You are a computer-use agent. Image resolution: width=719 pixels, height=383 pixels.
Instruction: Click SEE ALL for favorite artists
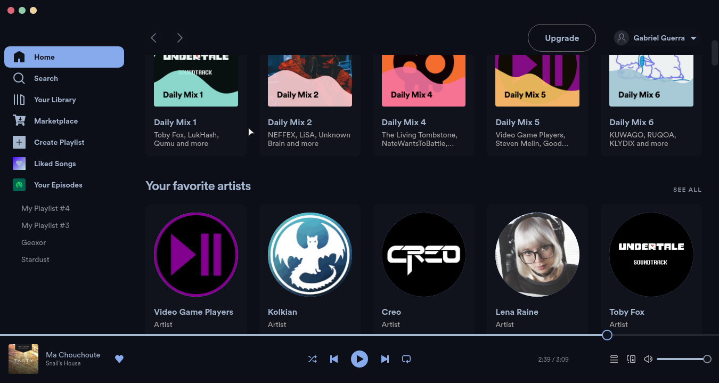pyautogui.click(x=687, y=190)
